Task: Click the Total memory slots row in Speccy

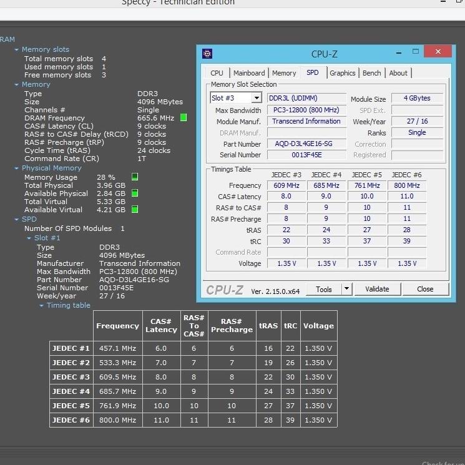Action: pyautogui.click(x=66, y=59)
